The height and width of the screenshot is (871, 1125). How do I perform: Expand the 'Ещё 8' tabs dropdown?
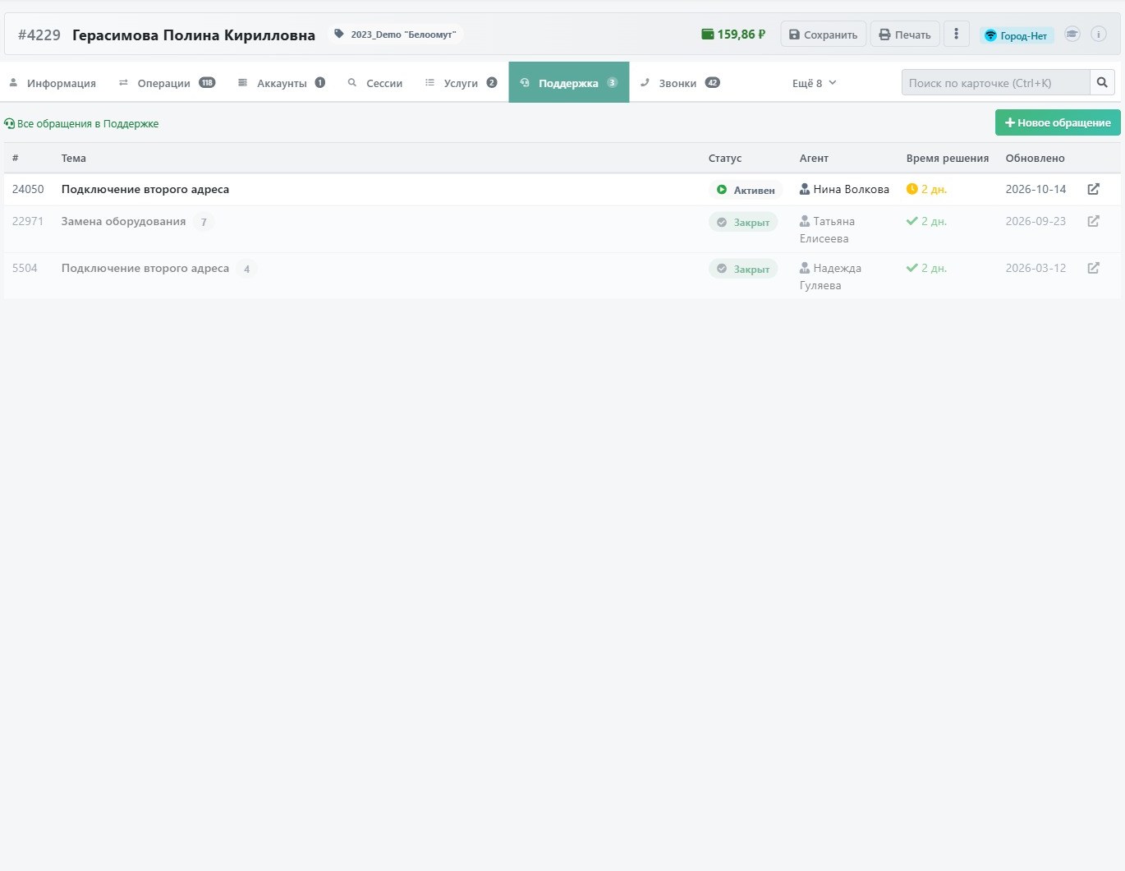coord(814,83)
